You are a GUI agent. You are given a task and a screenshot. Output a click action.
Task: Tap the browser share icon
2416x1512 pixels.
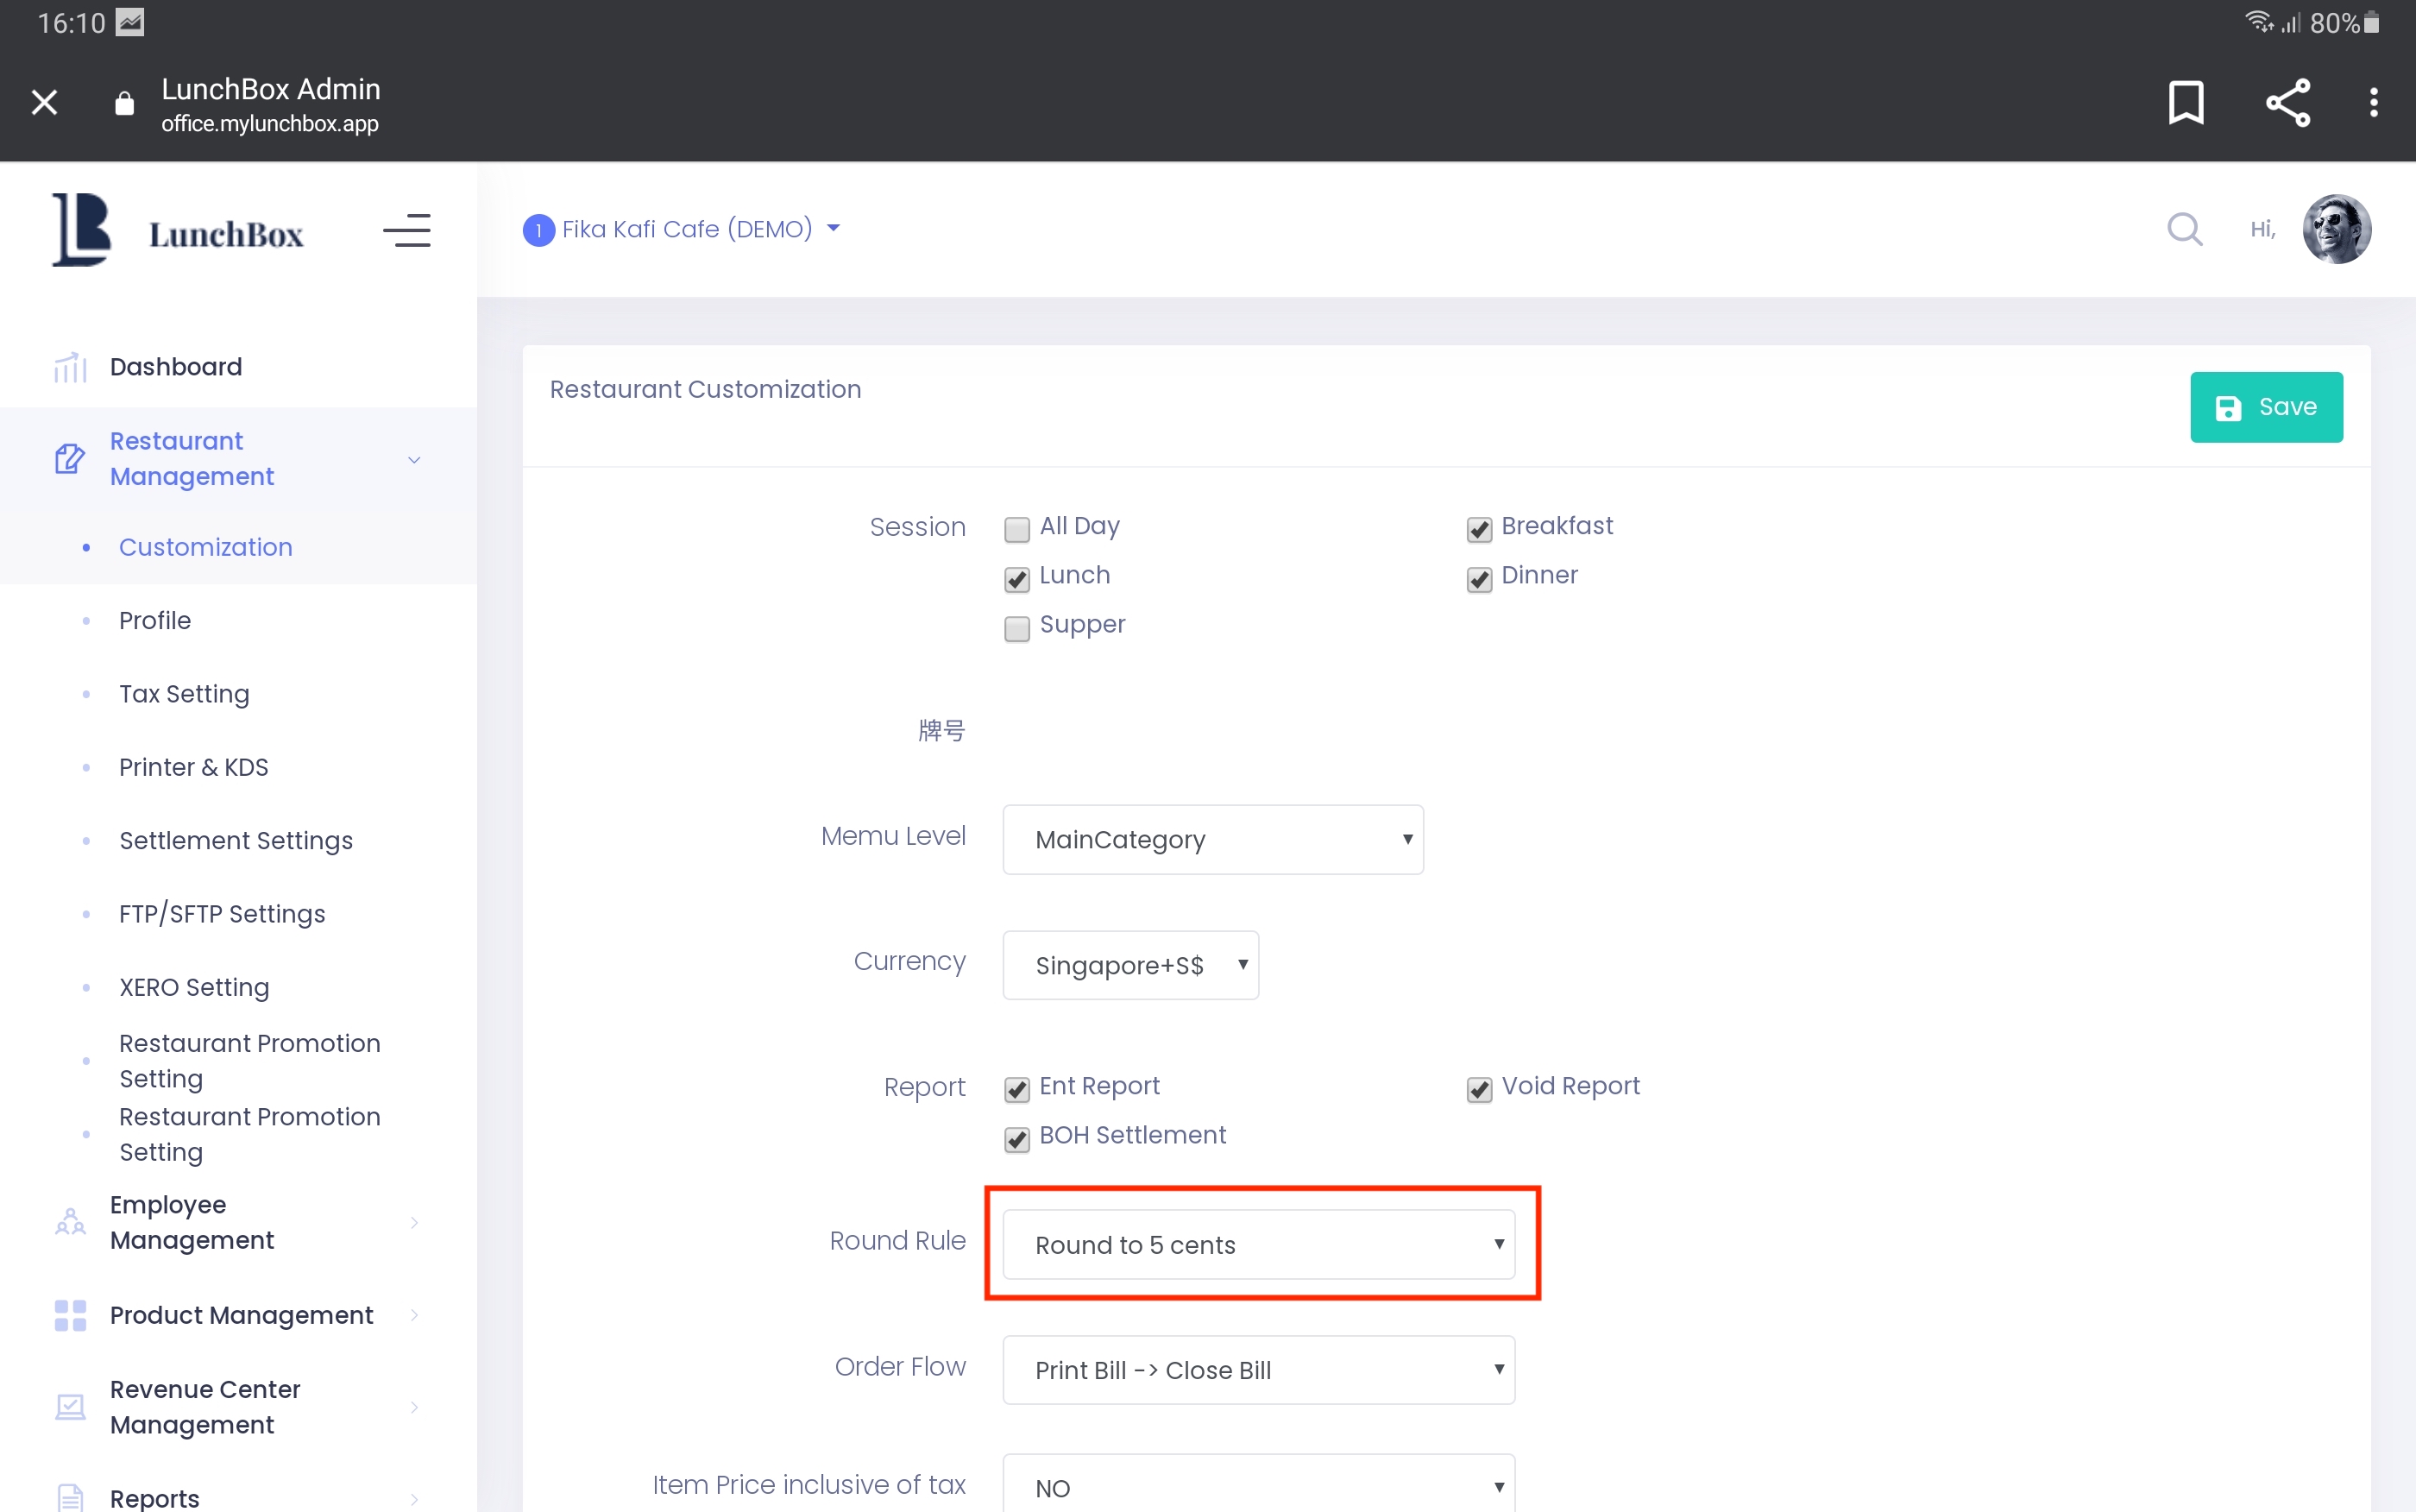click(2287, 102)
